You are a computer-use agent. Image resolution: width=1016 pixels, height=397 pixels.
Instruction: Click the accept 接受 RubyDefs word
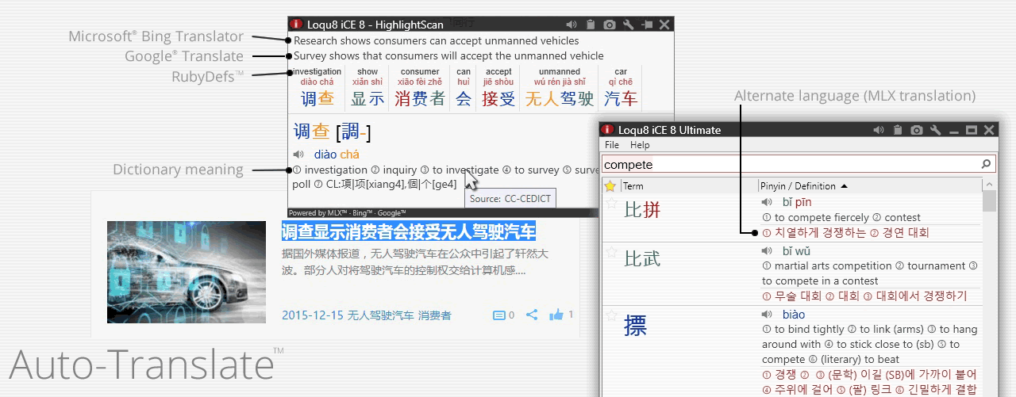(498, 88)
